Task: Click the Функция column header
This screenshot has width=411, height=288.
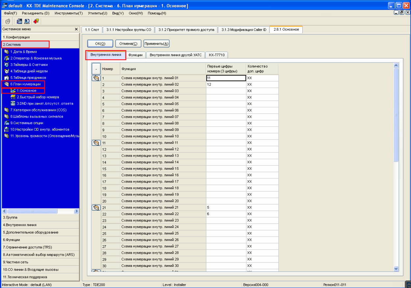Action: pos(163,69)
